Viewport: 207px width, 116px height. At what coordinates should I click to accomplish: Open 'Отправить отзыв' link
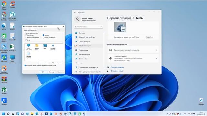click(117, 71)
